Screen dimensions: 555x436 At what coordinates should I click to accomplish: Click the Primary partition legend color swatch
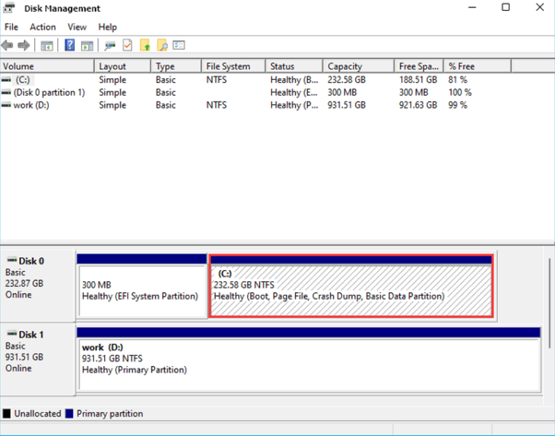(70, 413)
